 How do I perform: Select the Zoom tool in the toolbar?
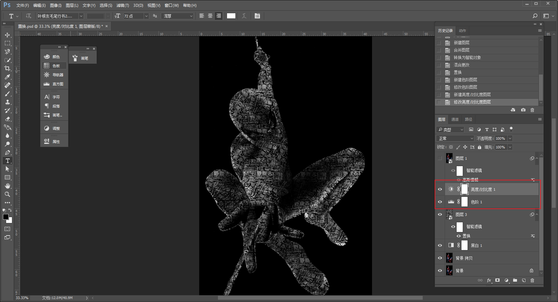click(x=7, y=194)
